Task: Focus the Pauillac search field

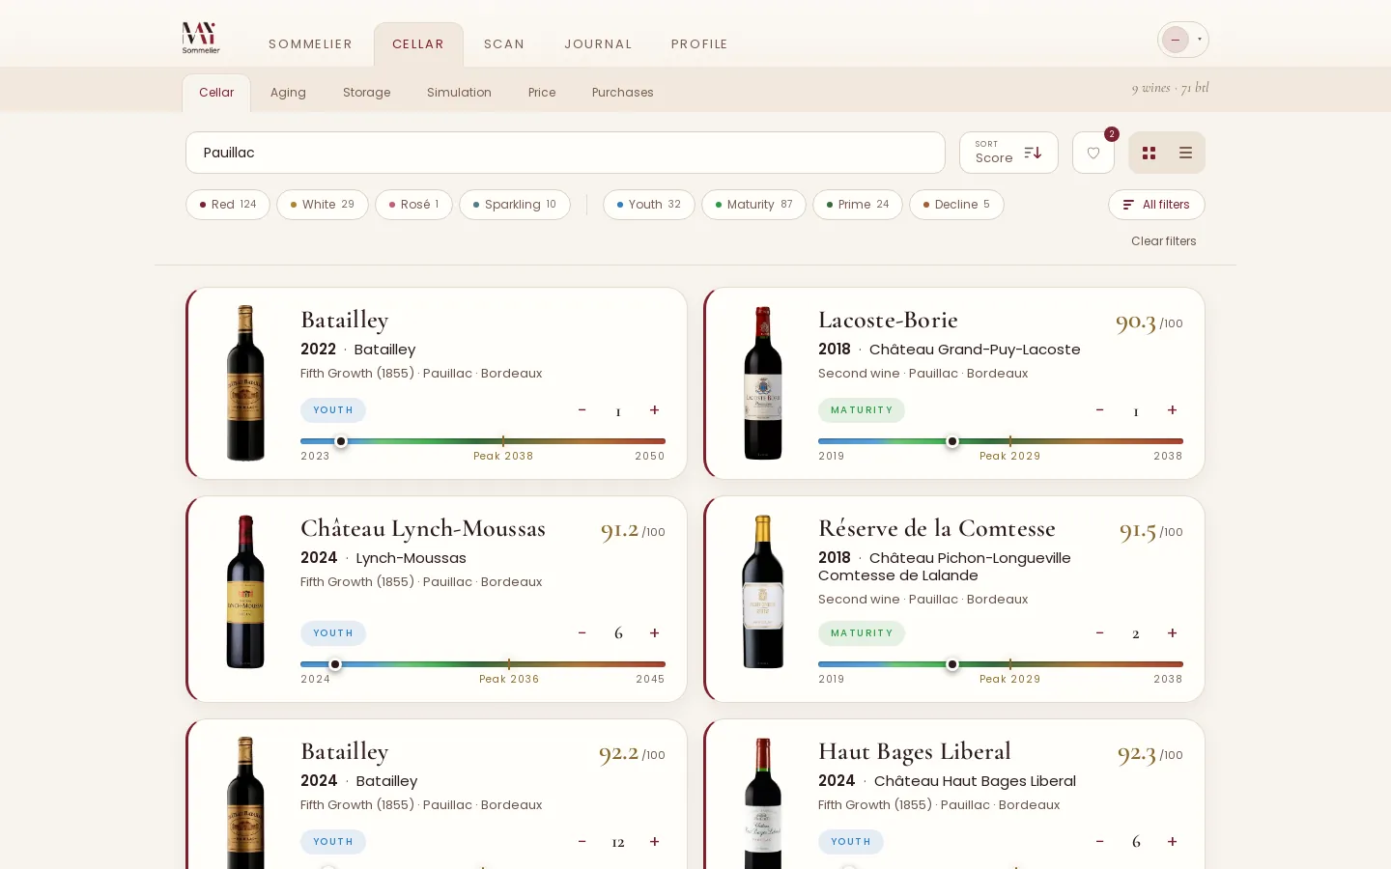Action: pyautogui.click(x=565, y=153)
